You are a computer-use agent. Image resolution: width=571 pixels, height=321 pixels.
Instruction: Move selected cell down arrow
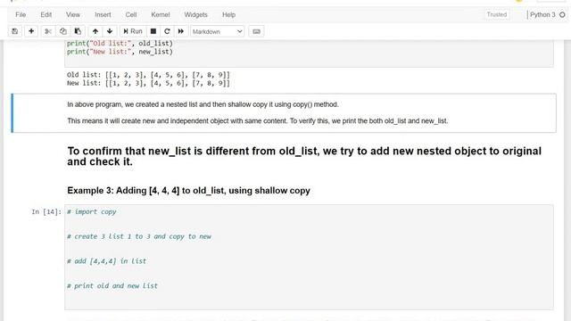pyautogui.click(x=110, y=31)
